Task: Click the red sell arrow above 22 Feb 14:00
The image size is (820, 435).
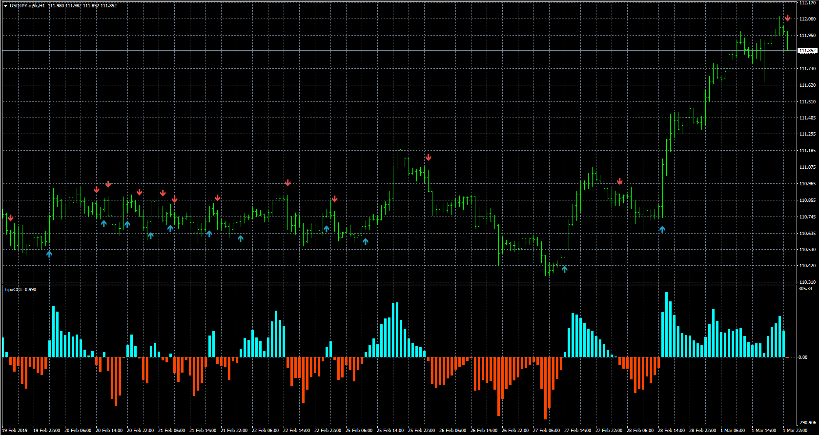Action: click(288, 183)
